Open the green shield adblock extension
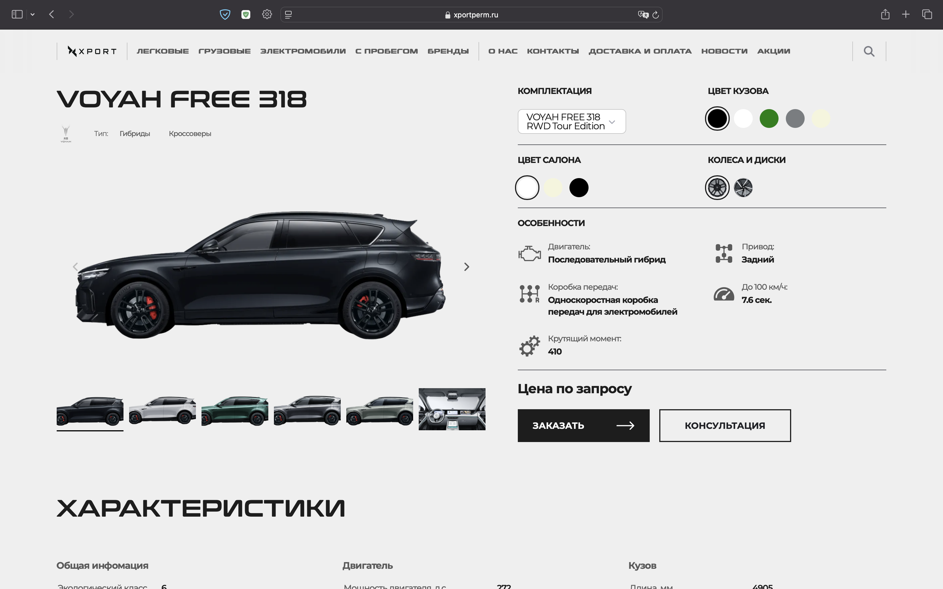This screenshot has width=943, height=589. point(246,14)
